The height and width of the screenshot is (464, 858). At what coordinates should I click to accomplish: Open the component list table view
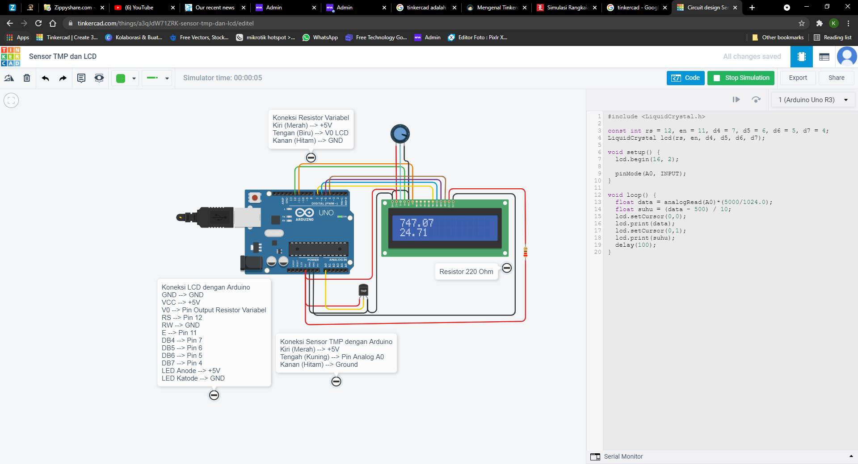point(824,57)
